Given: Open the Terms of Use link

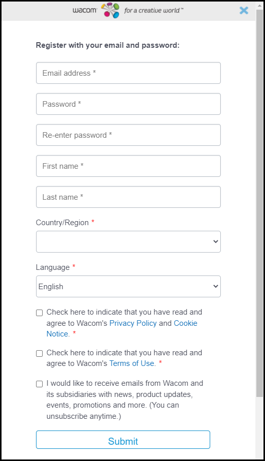Looking at the screenshot, I should 132,363.
